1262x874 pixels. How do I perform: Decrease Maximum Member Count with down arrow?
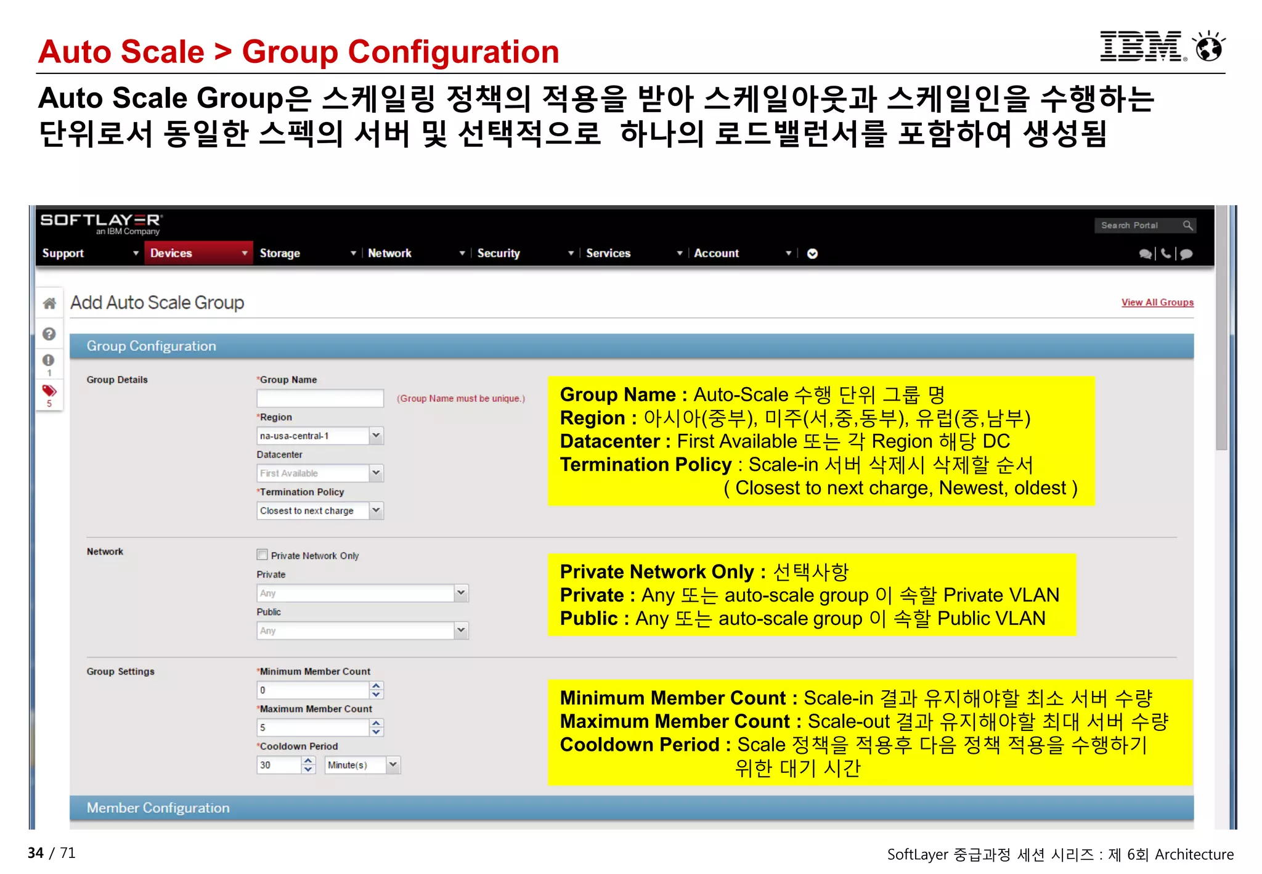click(377, 732)
